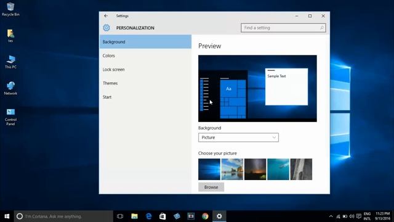Image resolution: width=394 pixels, height=222 pixels.
Task: Launch Google Chrome from the taskbar
Action: coord(205,216)
